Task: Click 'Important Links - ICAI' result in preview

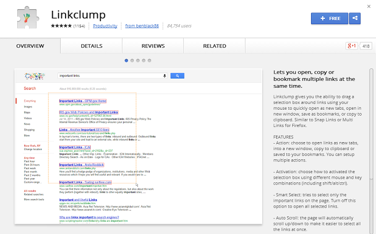Action: coord(75,147)
